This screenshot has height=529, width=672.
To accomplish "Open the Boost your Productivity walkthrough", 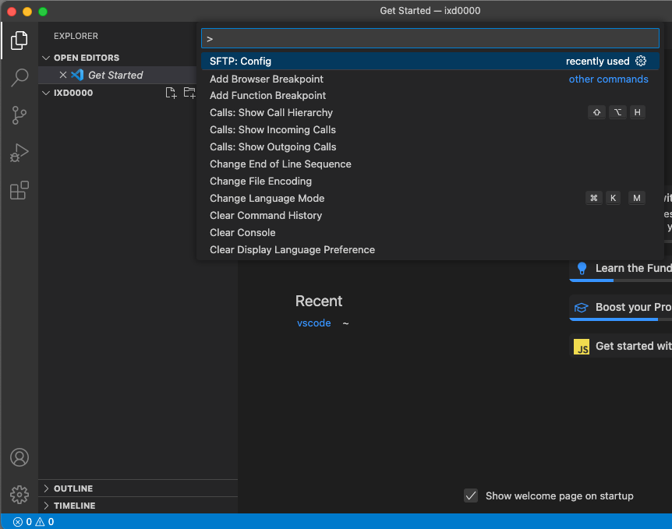I will tap(621, 308).
